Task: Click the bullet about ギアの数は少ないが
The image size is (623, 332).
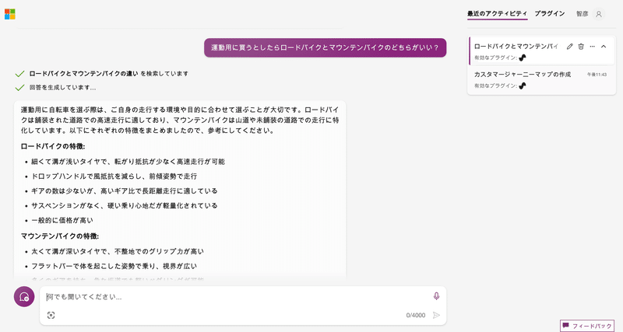Action: (125, 190)
